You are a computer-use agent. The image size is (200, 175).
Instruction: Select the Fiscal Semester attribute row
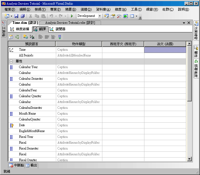pos(97,148)
